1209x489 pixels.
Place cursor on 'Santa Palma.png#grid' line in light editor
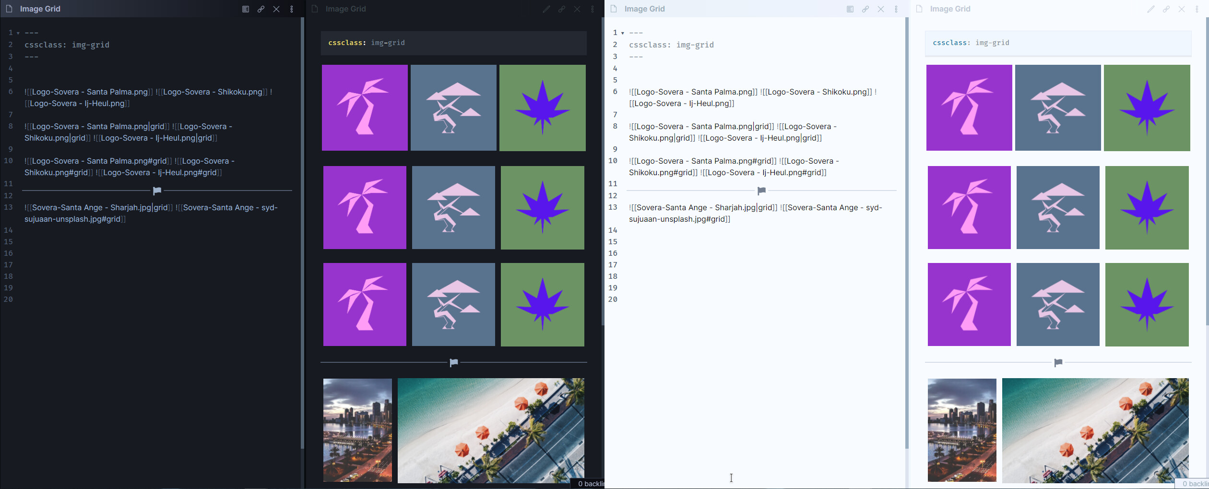734,167
